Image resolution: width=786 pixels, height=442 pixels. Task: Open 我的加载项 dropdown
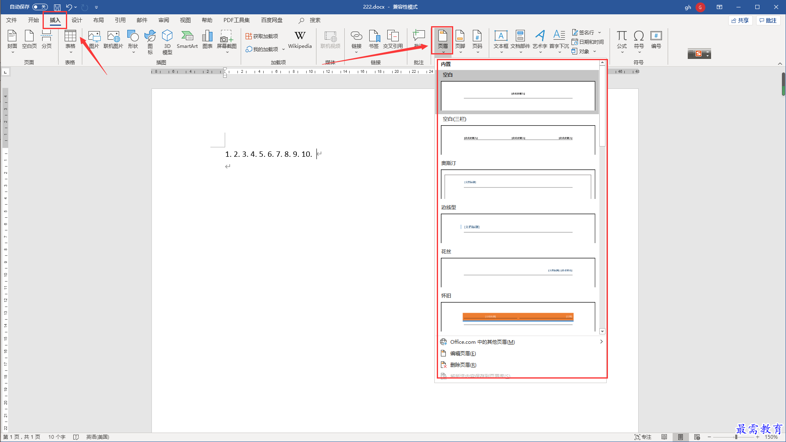pos(265,49)
